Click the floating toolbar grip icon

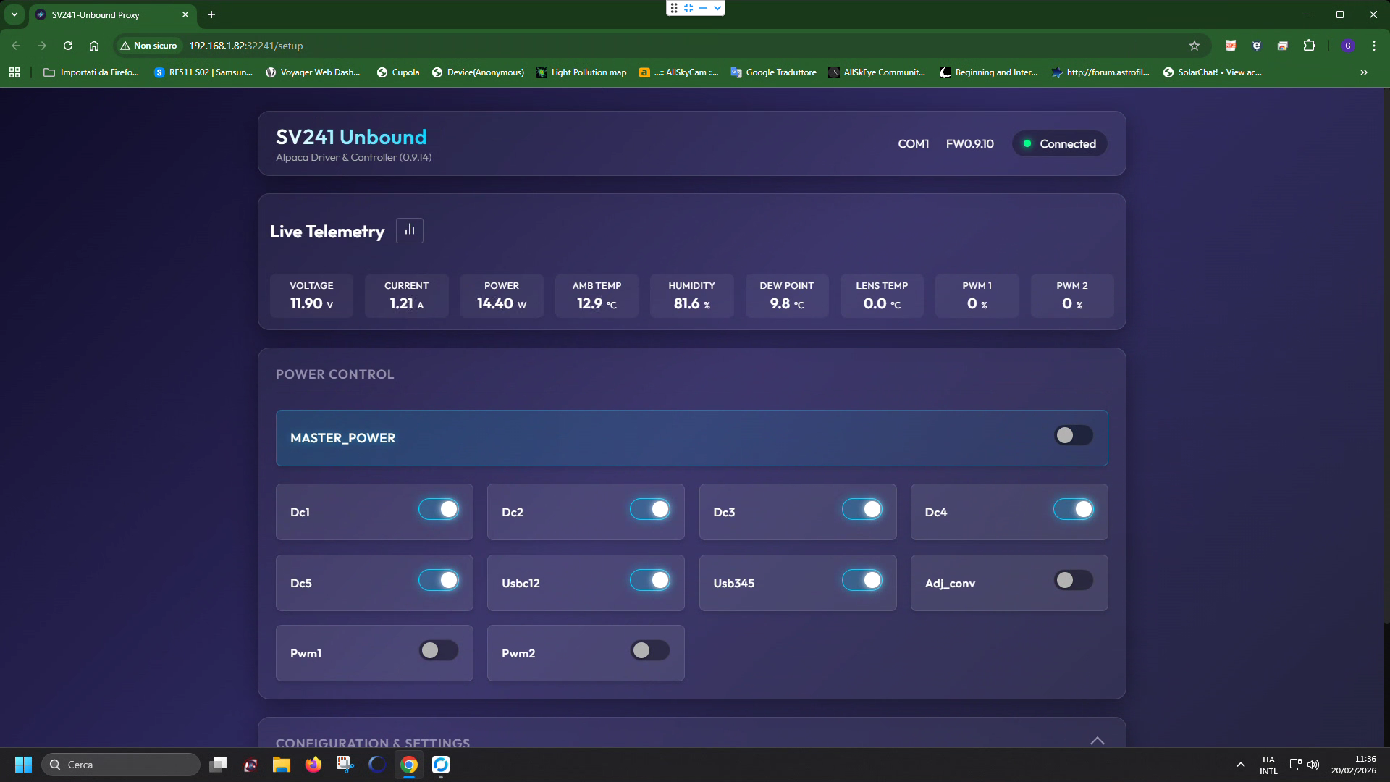point(674,8)
